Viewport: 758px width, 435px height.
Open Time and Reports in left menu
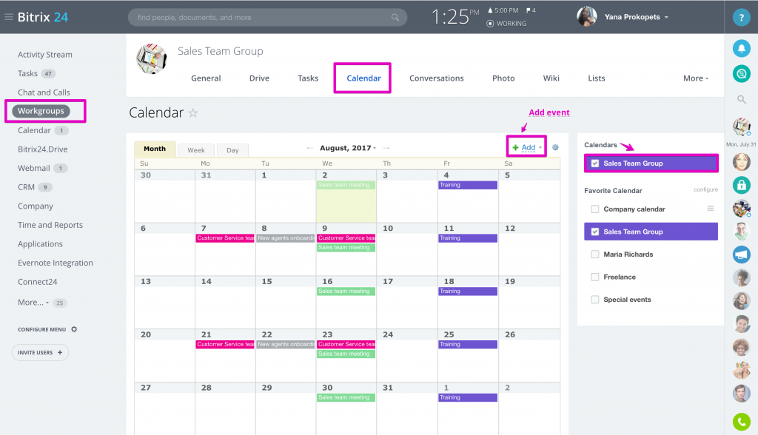tap(50, 225)
